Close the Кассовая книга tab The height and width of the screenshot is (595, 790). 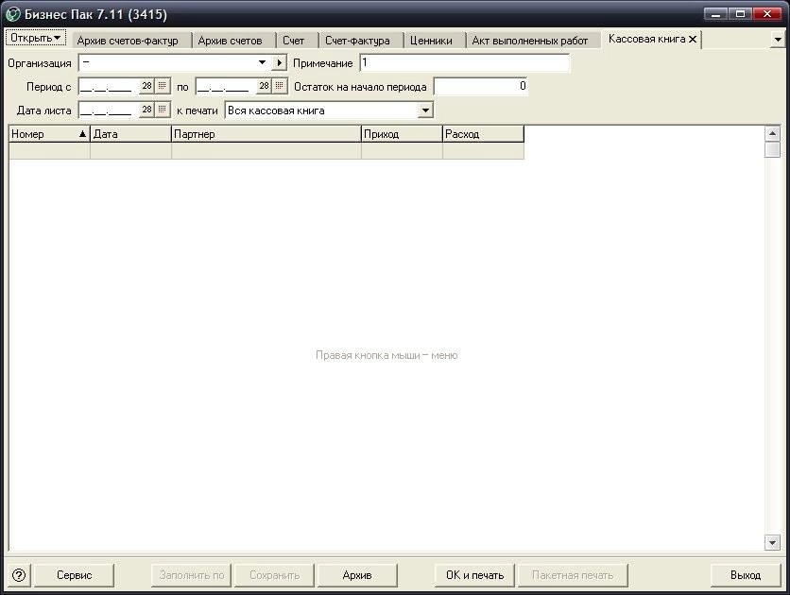click(x=693, y=39)
